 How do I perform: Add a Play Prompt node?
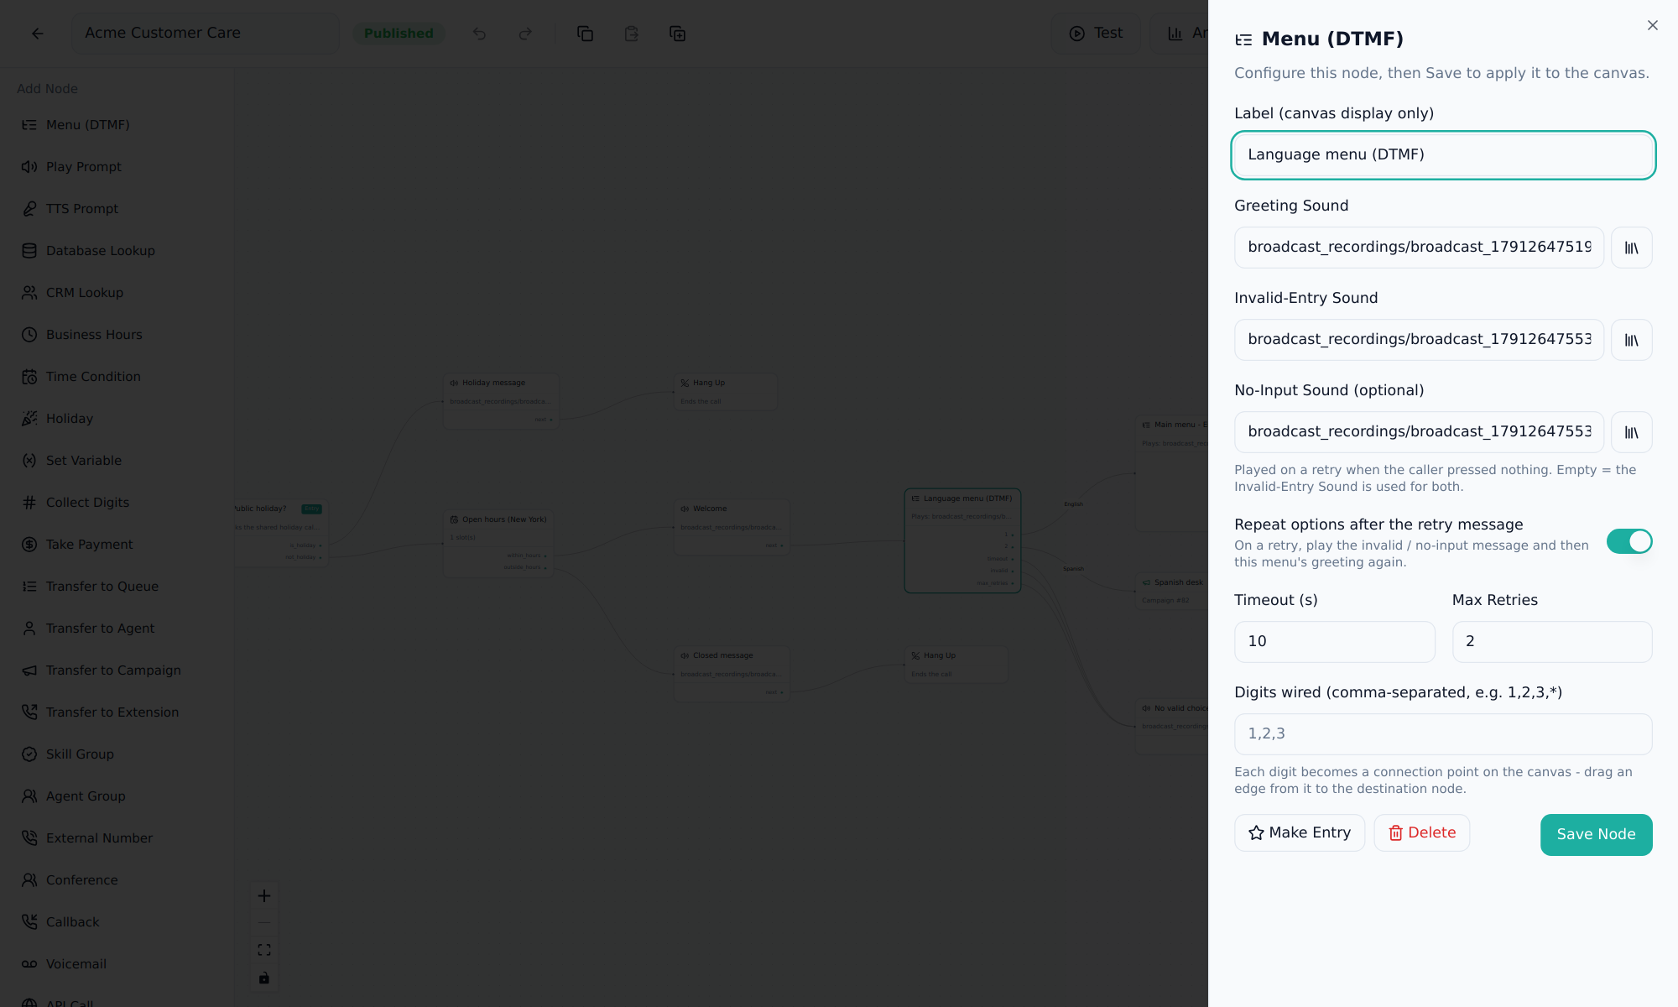[x=117, y=167]
